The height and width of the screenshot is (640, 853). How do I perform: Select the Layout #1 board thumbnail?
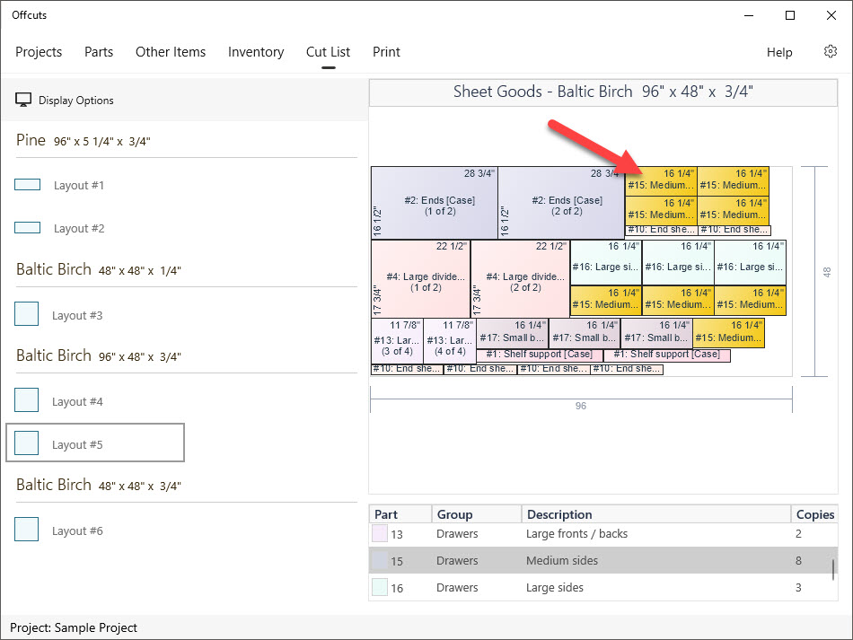(27, 185)
